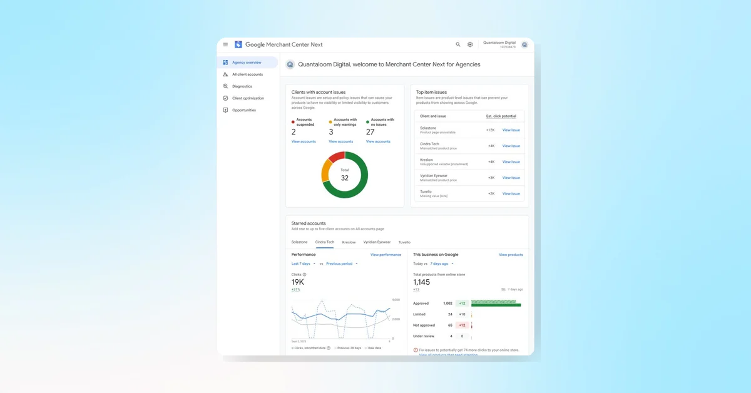
Task: Click the Approved products green progress bar
Action: [496, 304]
